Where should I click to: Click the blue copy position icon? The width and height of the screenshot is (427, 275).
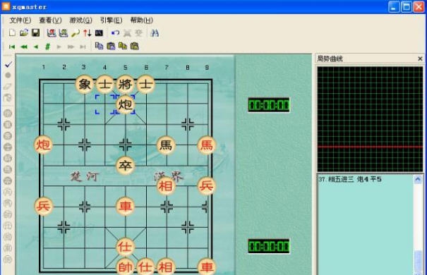(99, 46)
